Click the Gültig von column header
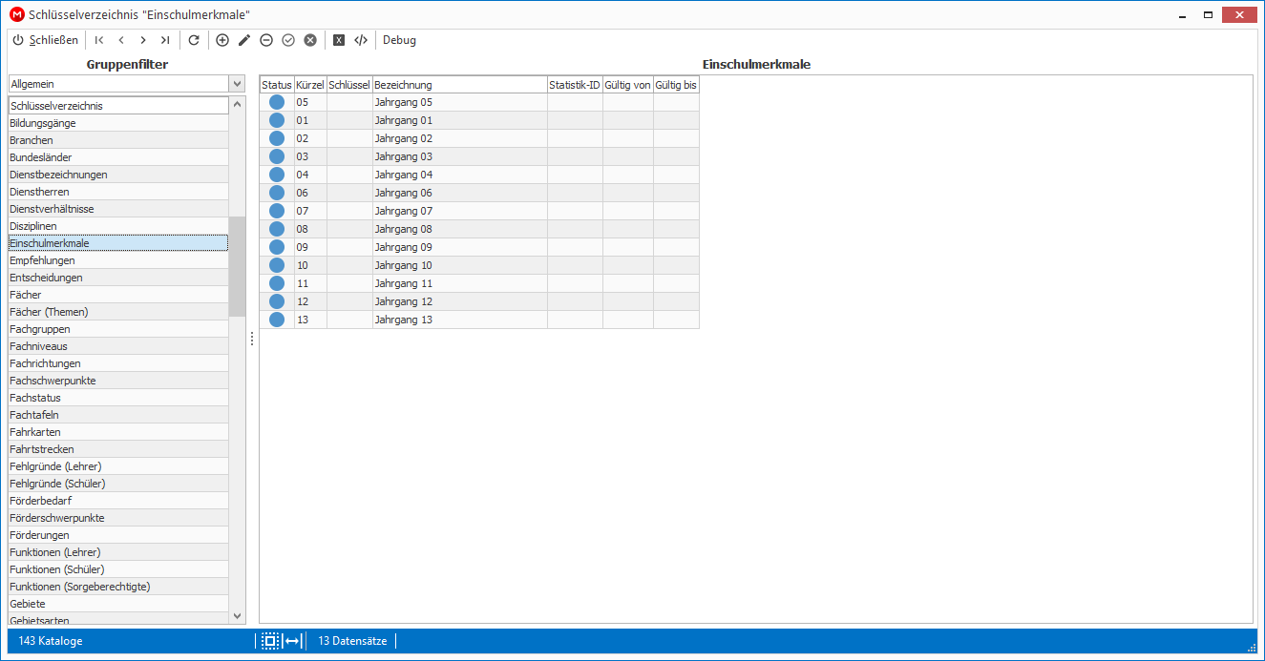Screen dimensions: 1265x661 pos(628,85)
